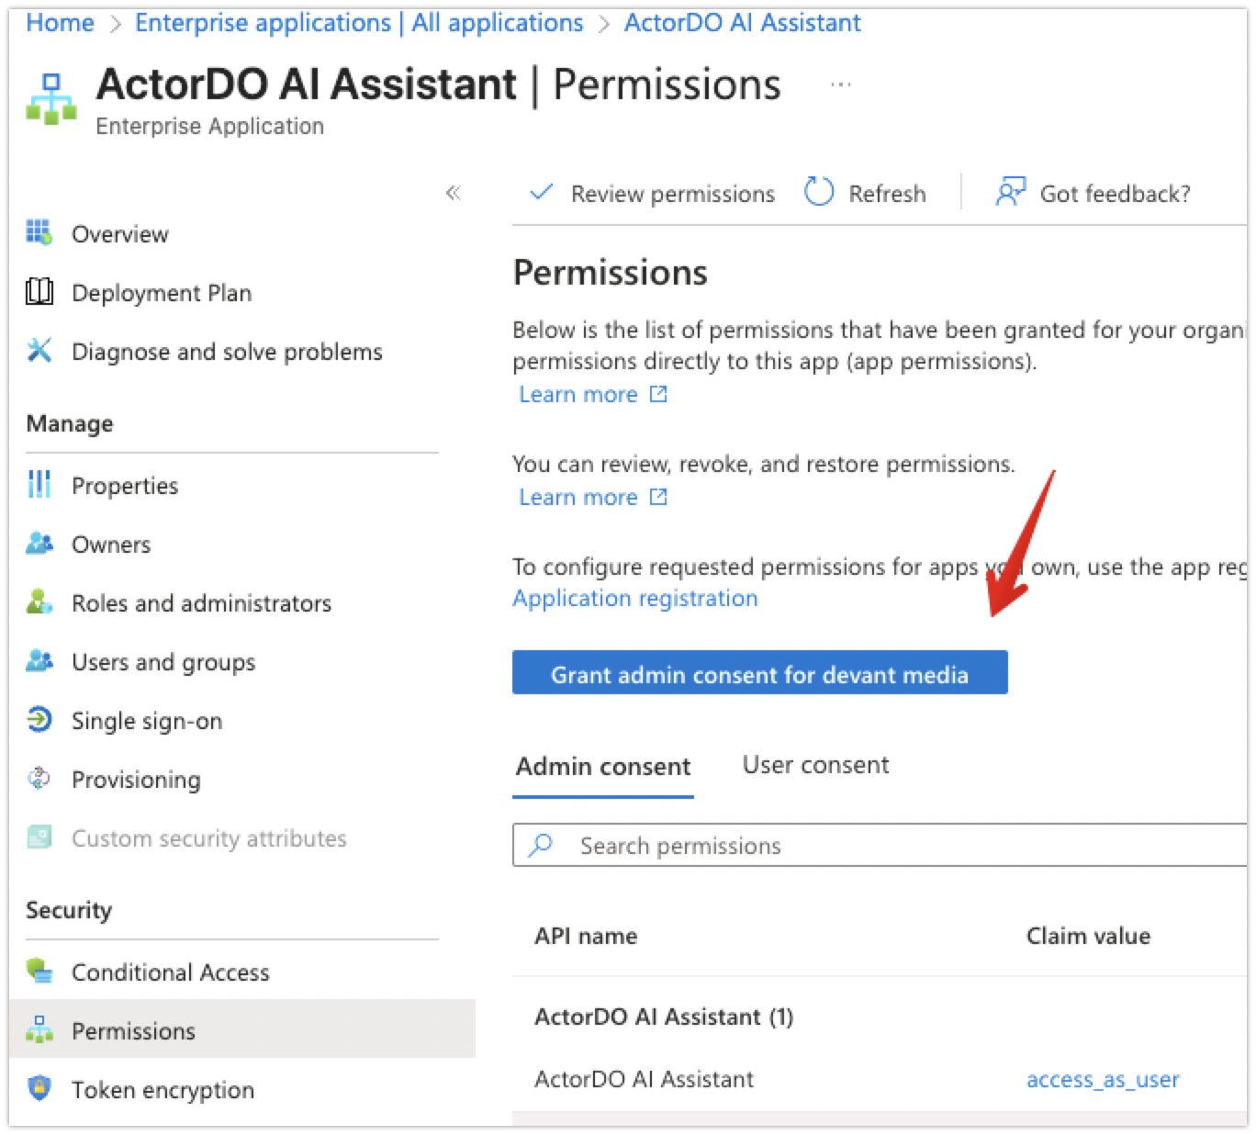Go to Enterprise applications breadcrumb
The width and height of the screenshot is (1256, 1135).
coord(358,23)
